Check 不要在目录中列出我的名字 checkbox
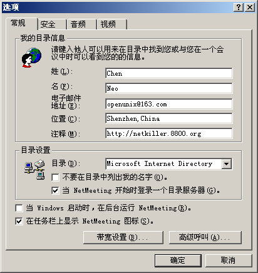Viewport: 258px width, 273px height. point(55,177)
